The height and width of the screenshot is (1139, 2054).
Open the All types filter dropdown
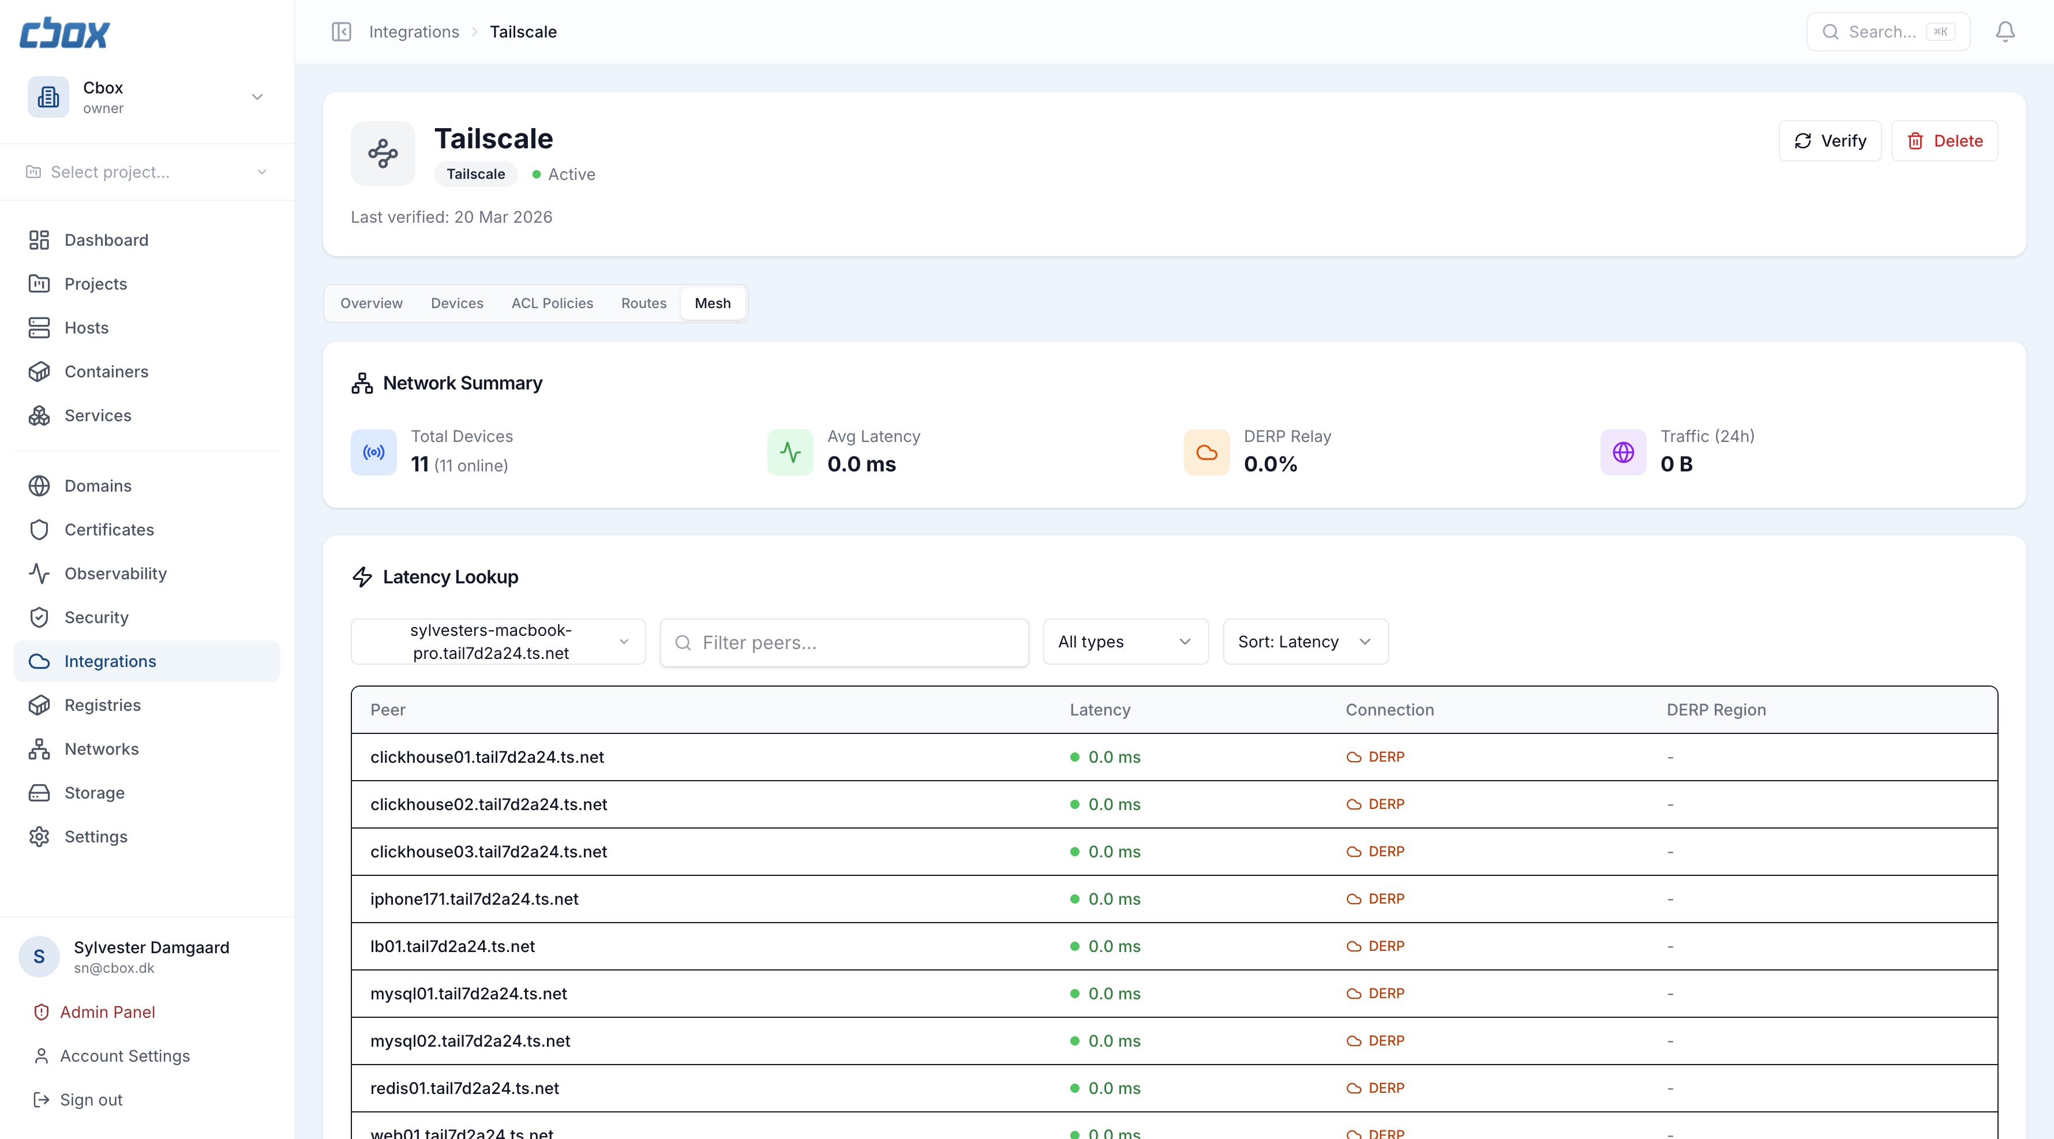(x=1125, y=642)
